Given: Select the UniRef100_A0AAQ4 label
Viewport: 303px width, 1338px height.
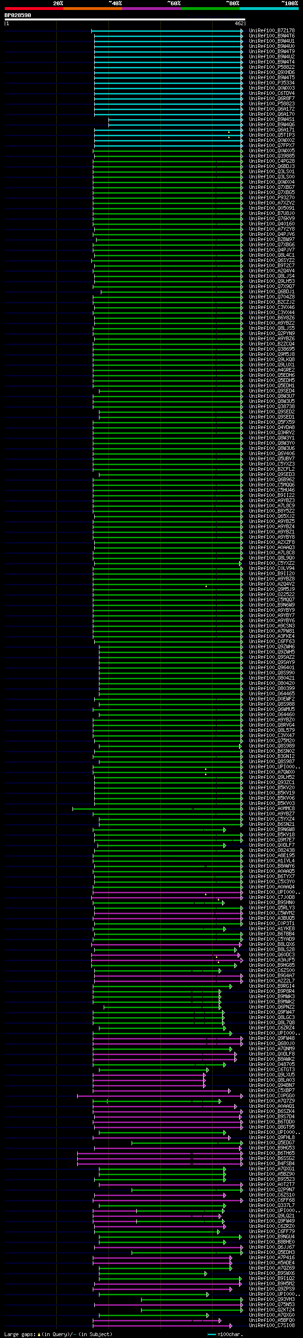Looking at the screenshot, I should [271, 887].
